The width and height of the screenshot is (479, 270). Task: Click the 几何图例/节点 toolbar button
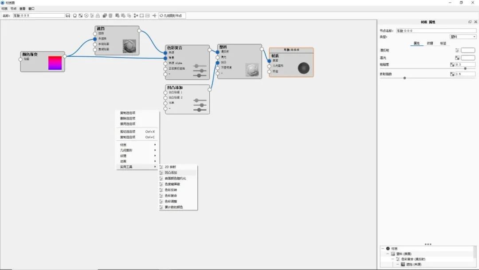pyautogui.click(x=172, y=15)
